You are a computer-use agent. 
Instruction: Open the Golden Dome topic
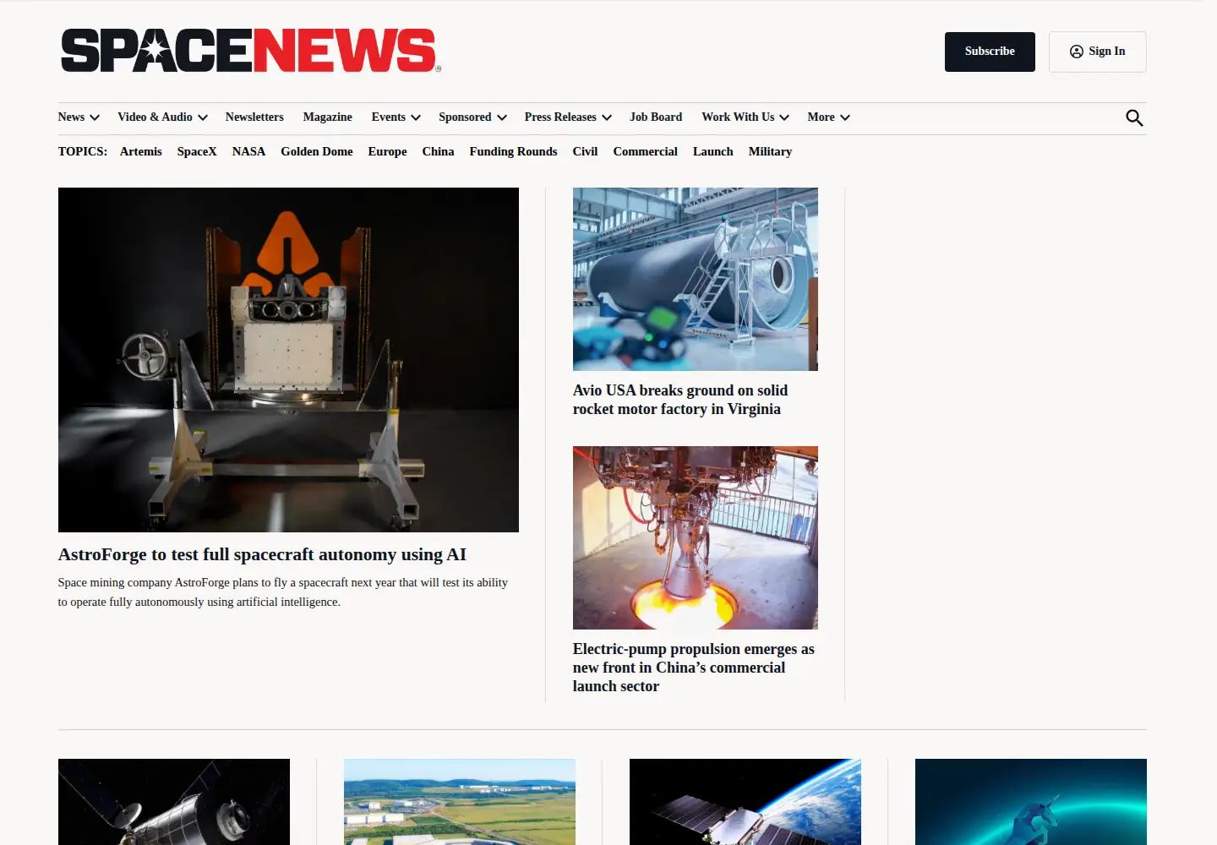[317, 152]
